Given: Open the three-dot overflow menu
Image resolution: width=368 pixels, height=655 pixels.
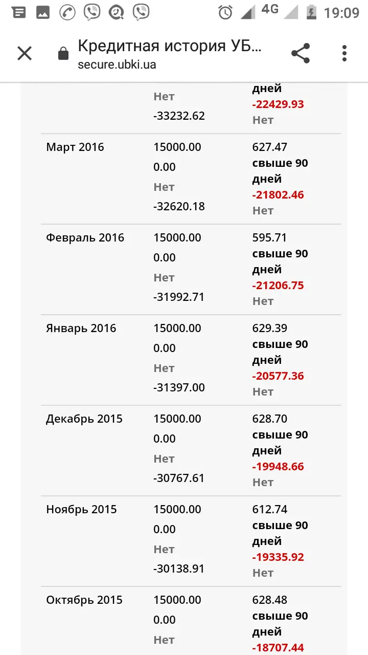Looking at the screenshot, I should pyautogui.click(x=344, y=53).
